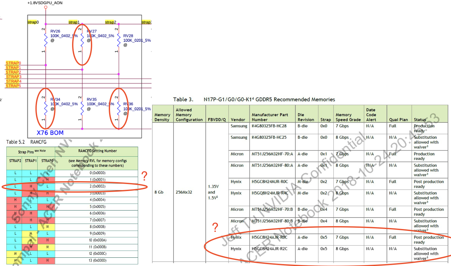The height and width of the screenshot is (266, 451).
Task: Select part number MT51J256M32HF-70:A
Action: [x=272, y=154]
